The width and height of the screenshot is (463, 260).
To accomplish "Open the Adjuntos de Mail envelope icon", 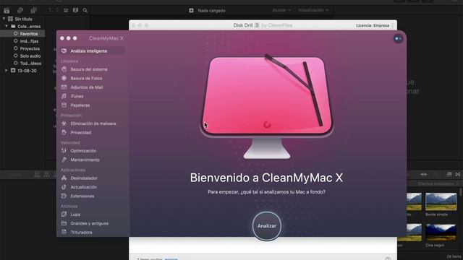I will coord(64,87).
